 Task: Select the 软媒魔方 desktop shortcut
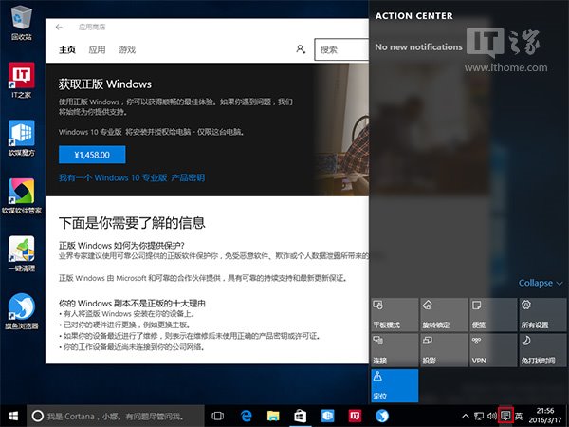click(x=22, y=138)
